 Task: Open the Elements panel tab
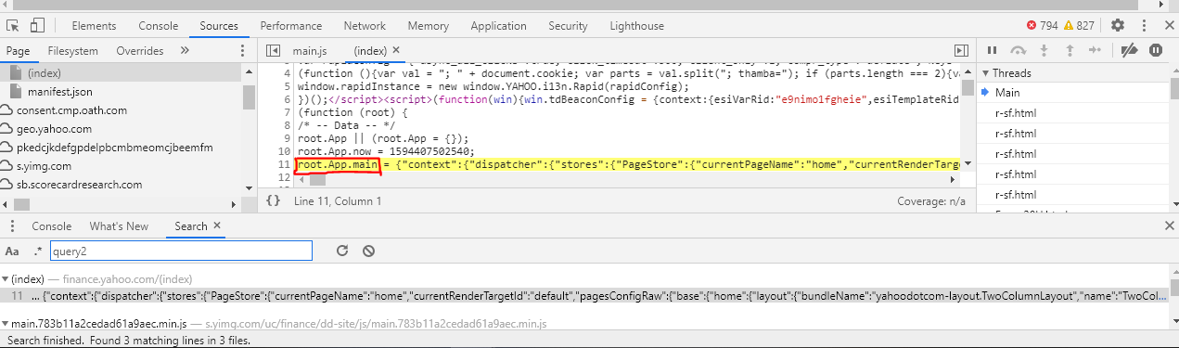(x=94, y=26)
